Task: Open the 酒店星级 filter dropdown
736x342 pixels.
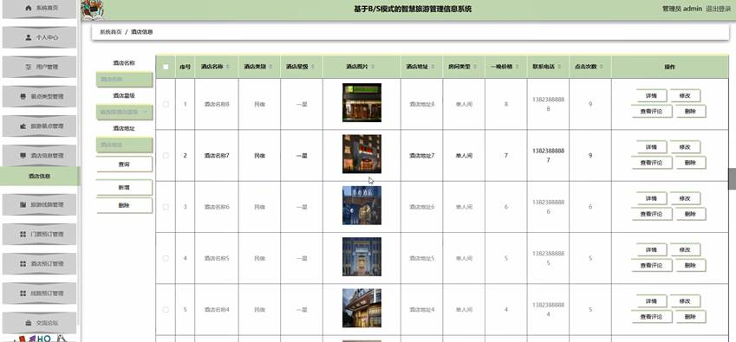Action: click(124, 112)
